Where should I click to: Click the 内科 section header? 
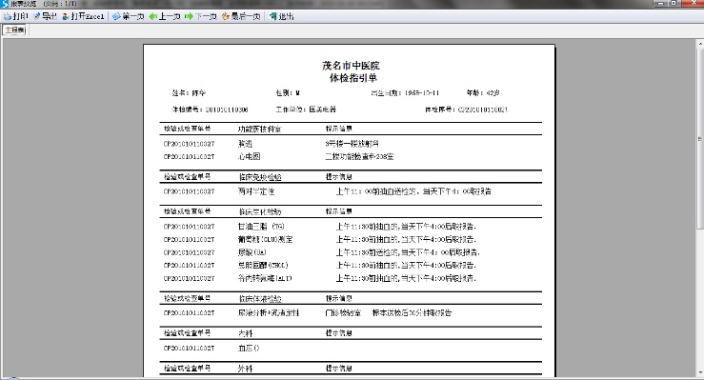pos(246,333)
